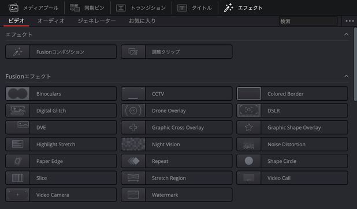Image resolution: width=357 pixels, height=209 pixels.
Task: Select the 調整クリップ item
Action: [177, 52]
